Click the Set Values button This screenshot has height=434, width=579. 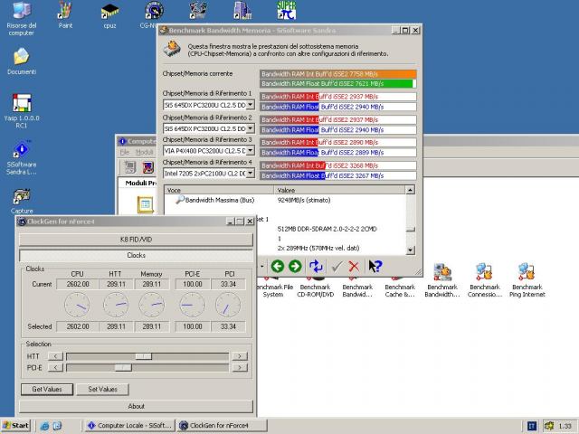click(x=102, y=389)
